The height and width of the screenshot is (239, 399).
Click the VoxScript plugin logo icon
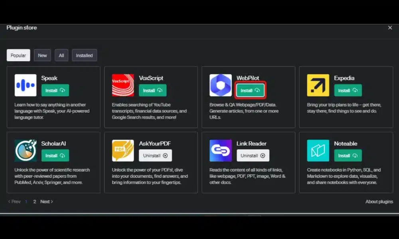coord(123,85)
